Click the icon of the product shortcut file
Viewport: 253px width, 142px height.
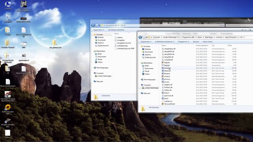[163, 76]
